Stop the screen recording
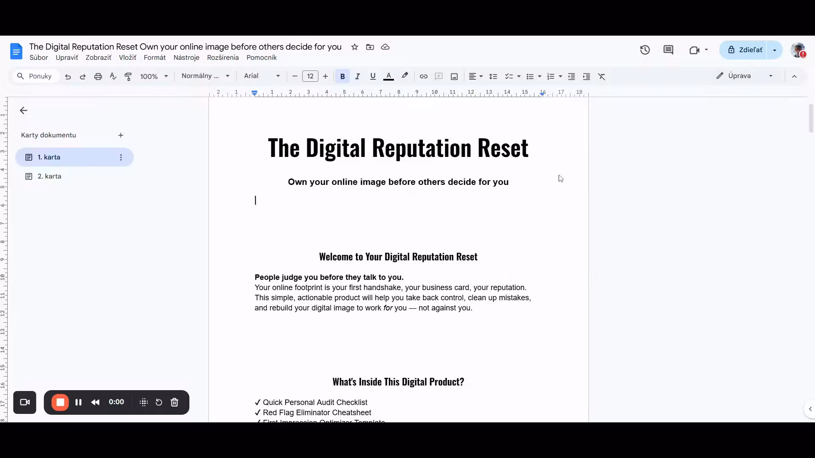The height and width of the screenshot is (458, 815). click(x=60, y=402)
